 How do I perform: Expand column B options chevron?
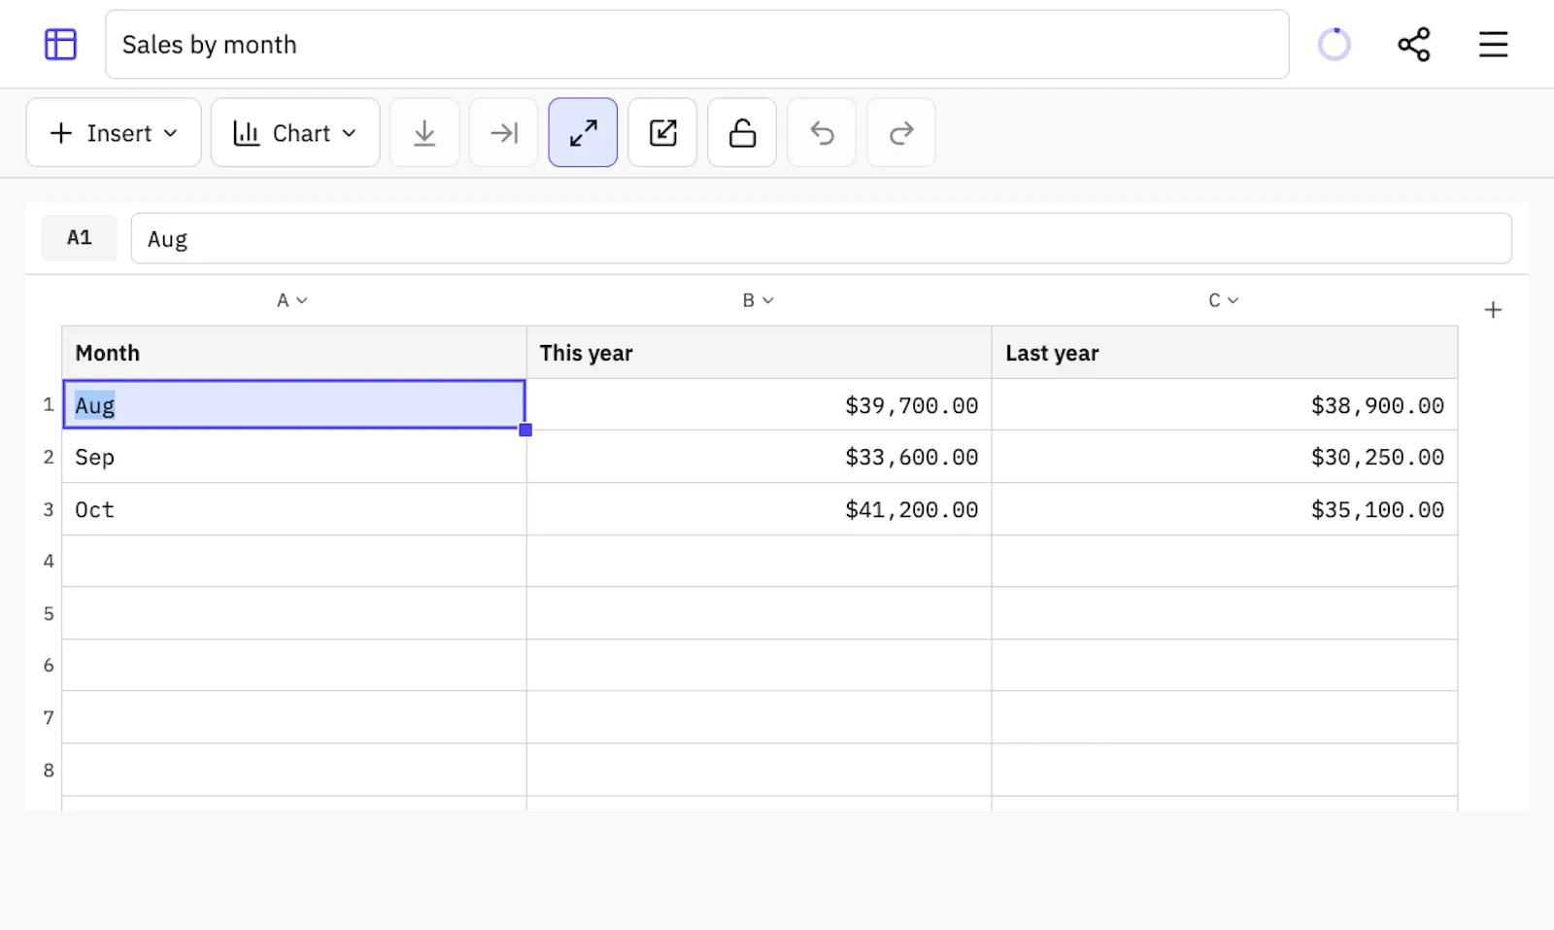tap(768, 300)
